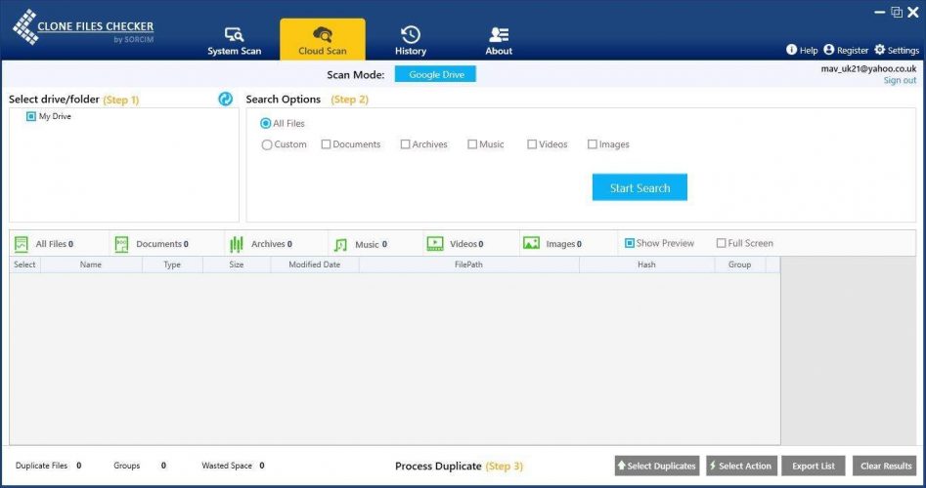
Task: Sort results by Name column
Action: tap(91, 264)
